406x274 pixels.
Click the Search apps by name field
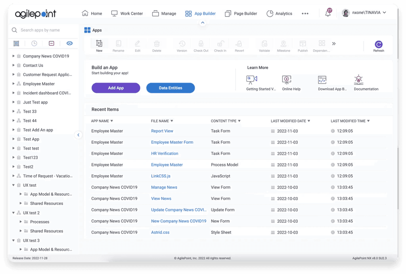click(44, 30)
